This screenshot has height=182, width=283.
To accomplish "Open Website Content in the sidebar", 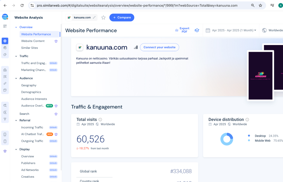I will [33, 41].
